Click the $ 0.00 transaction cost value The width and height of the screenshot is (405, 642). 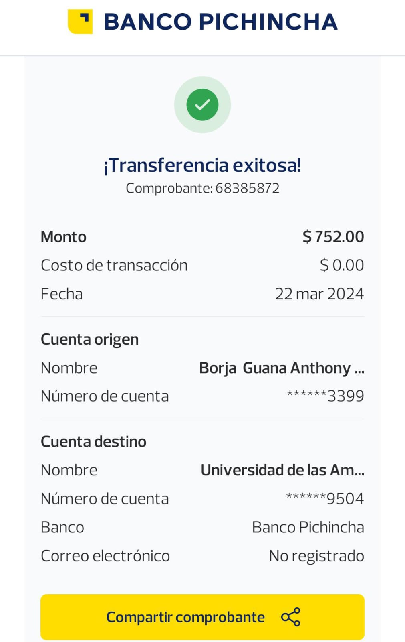click(342, 265)
